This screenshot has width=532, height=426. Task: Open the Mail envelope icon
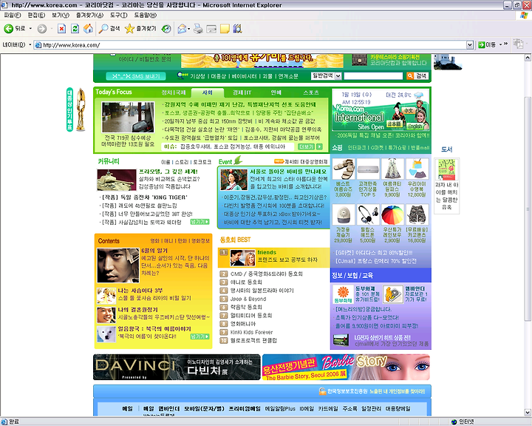pos(182,29)
